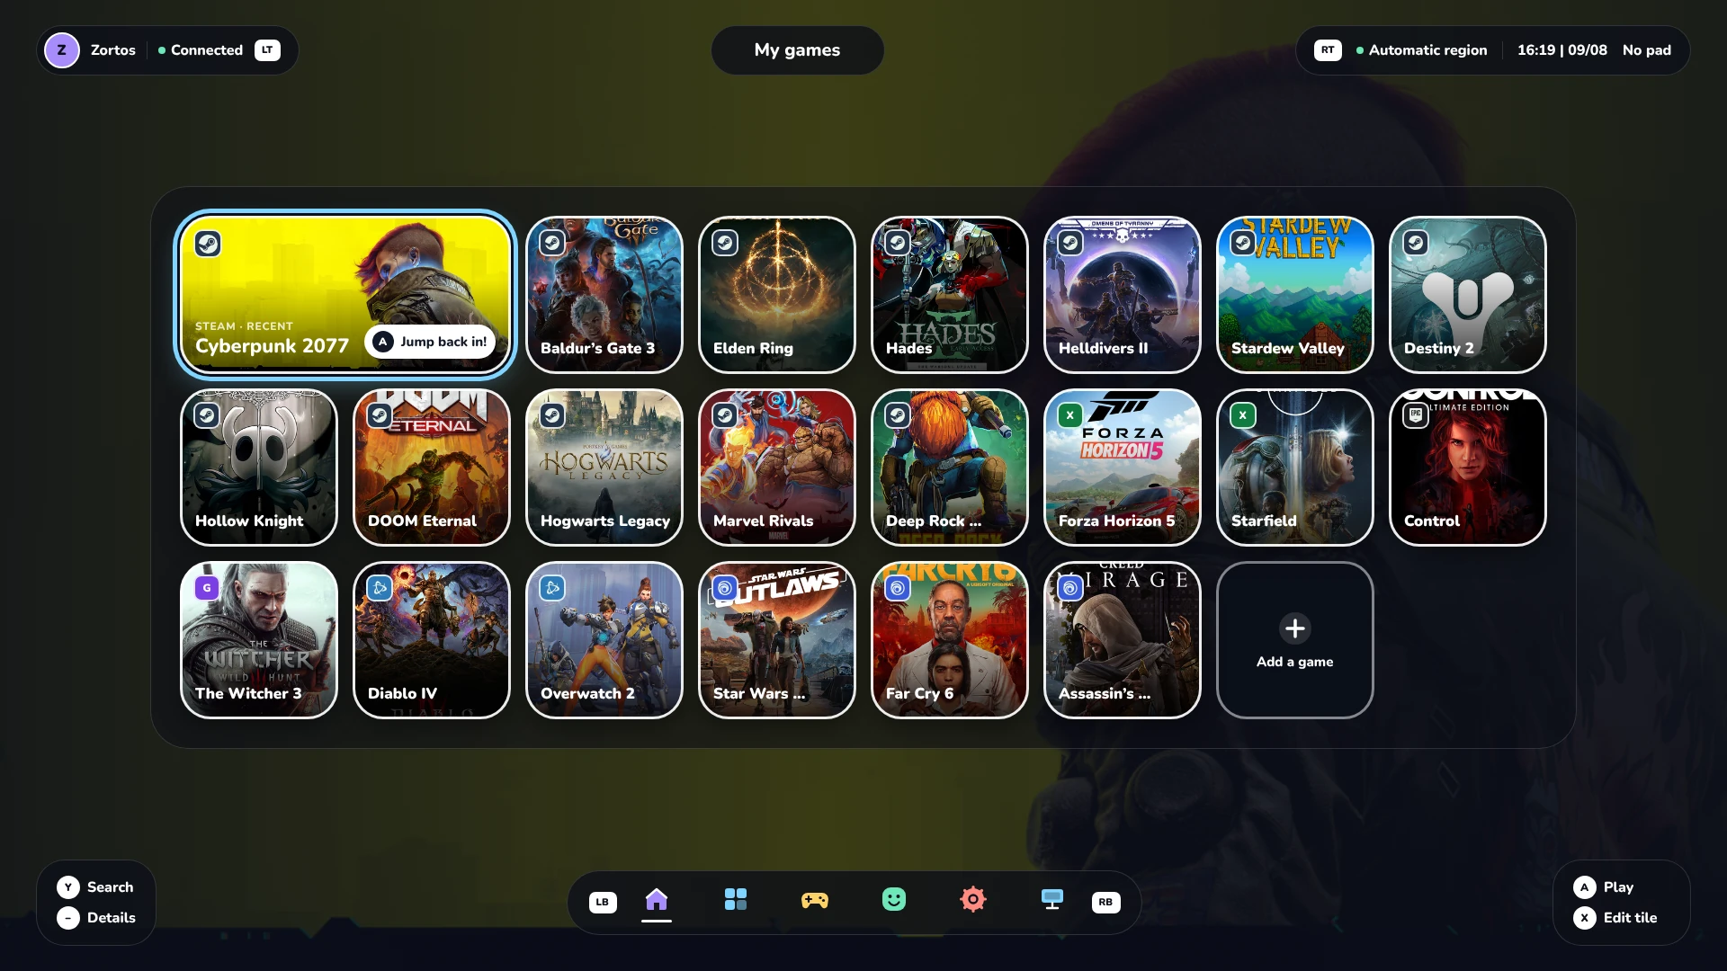Click the Add a game tile
Screen dimensions: 1727x971
click(x=1295, y=640)
